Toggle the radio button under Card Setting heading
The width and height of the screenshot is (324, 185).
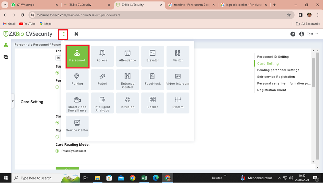click(57, 123)
